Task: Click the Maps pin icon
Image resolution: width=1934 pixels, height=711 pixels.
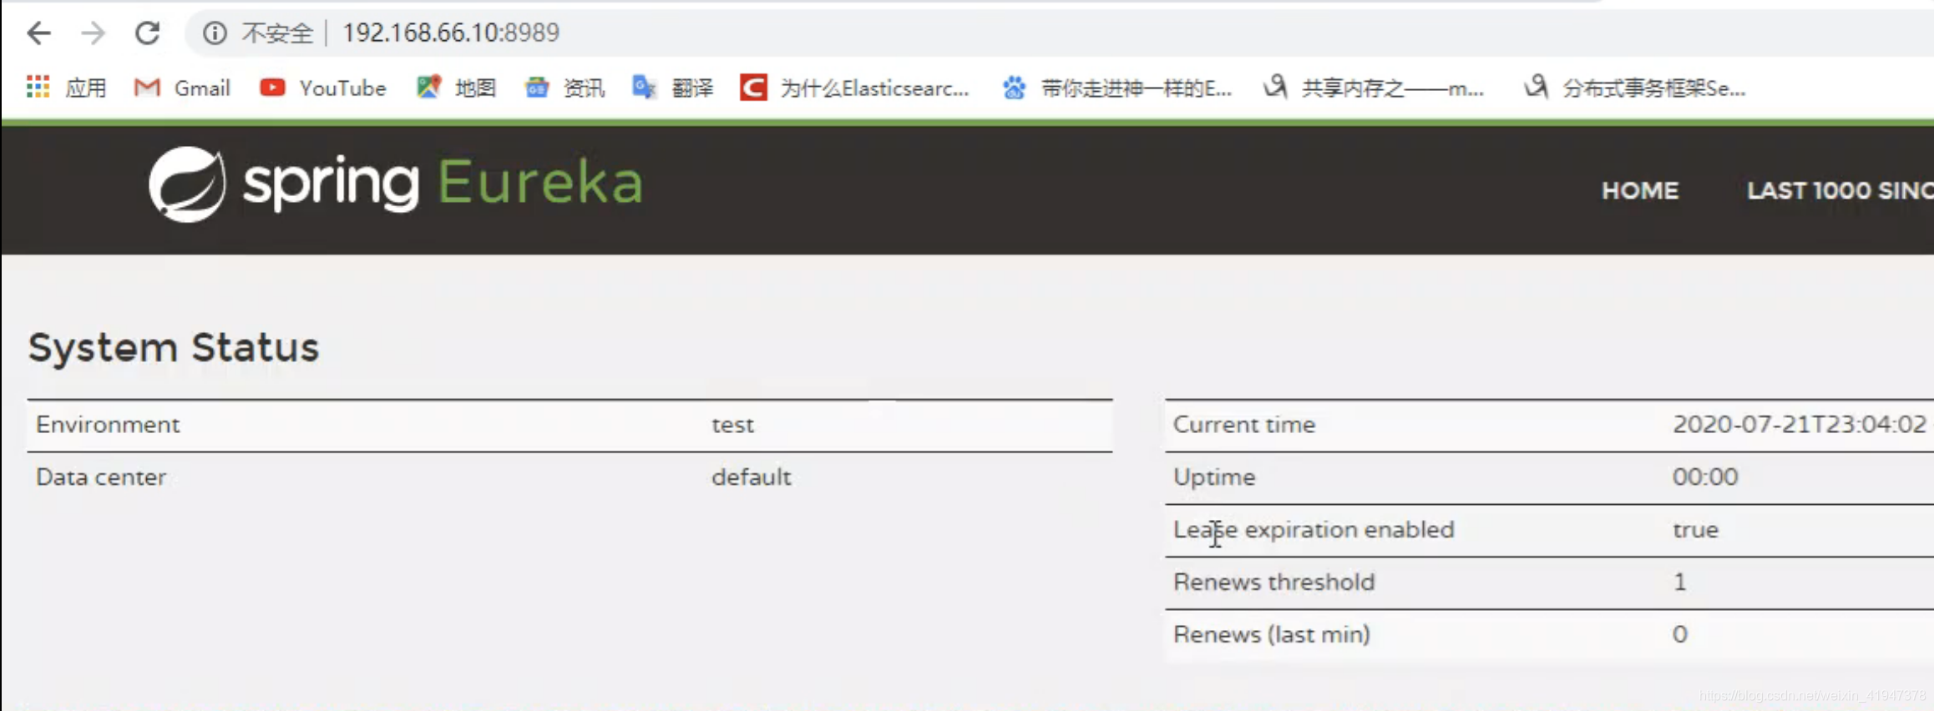Action: (428, 87)
